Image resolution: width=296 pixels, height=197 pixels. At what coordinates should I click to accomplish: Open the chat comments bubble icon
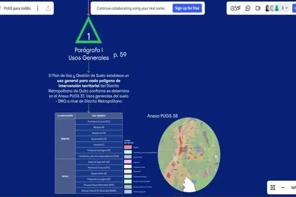248,8
